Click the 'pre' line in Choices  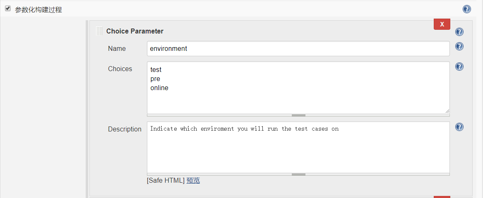pyautogui.click(x=155, y=79)
